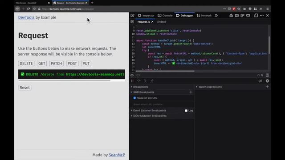
Task: Click the Reset button
Action: (x=25, y=88)
